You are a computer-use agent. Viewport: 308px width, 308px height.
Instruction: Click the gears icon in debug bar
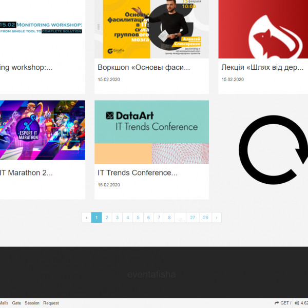[x=297, y=303]
